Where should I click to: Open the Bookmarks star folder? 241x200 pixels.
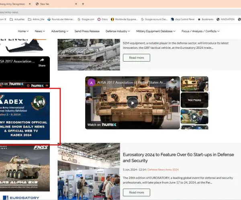(x=206, y=19)
